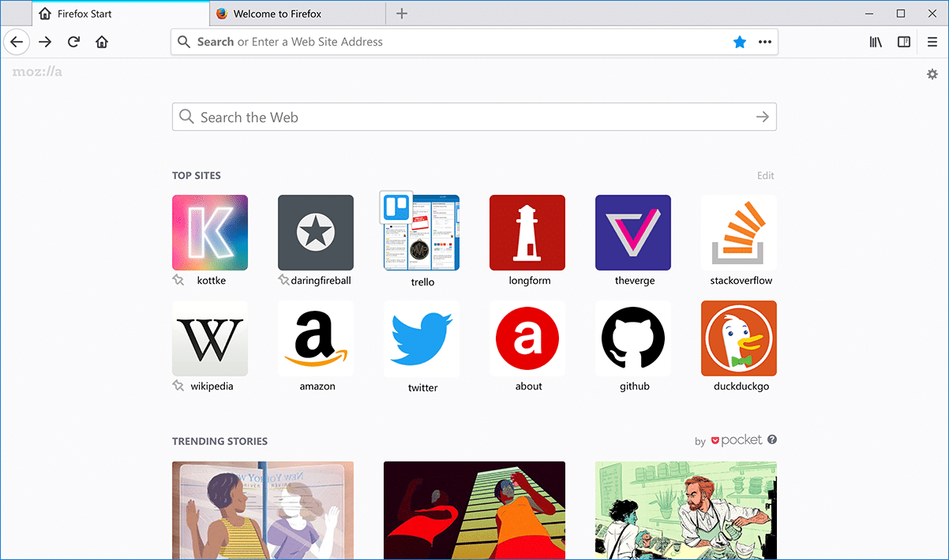The height and width of the screenshot is (560, 949).
Task: Maximize the Firefox window
Action: point(901,13)
